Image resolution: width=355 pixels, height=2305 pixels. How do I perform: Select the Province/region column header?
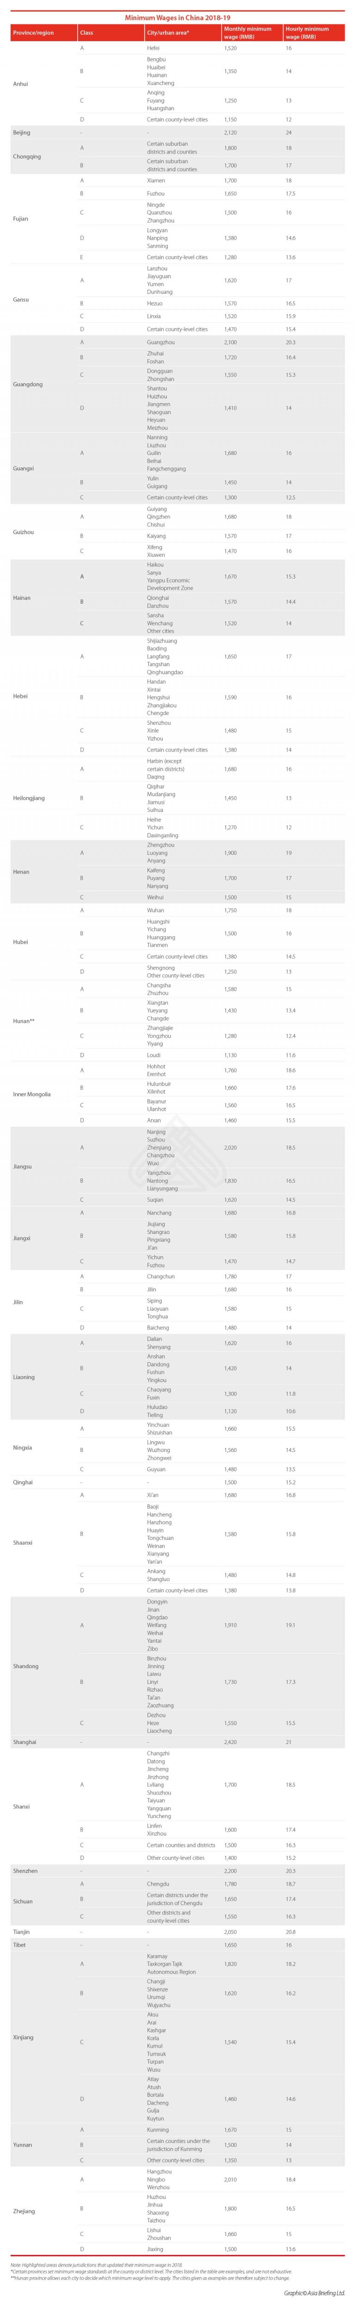coord(33,33)
